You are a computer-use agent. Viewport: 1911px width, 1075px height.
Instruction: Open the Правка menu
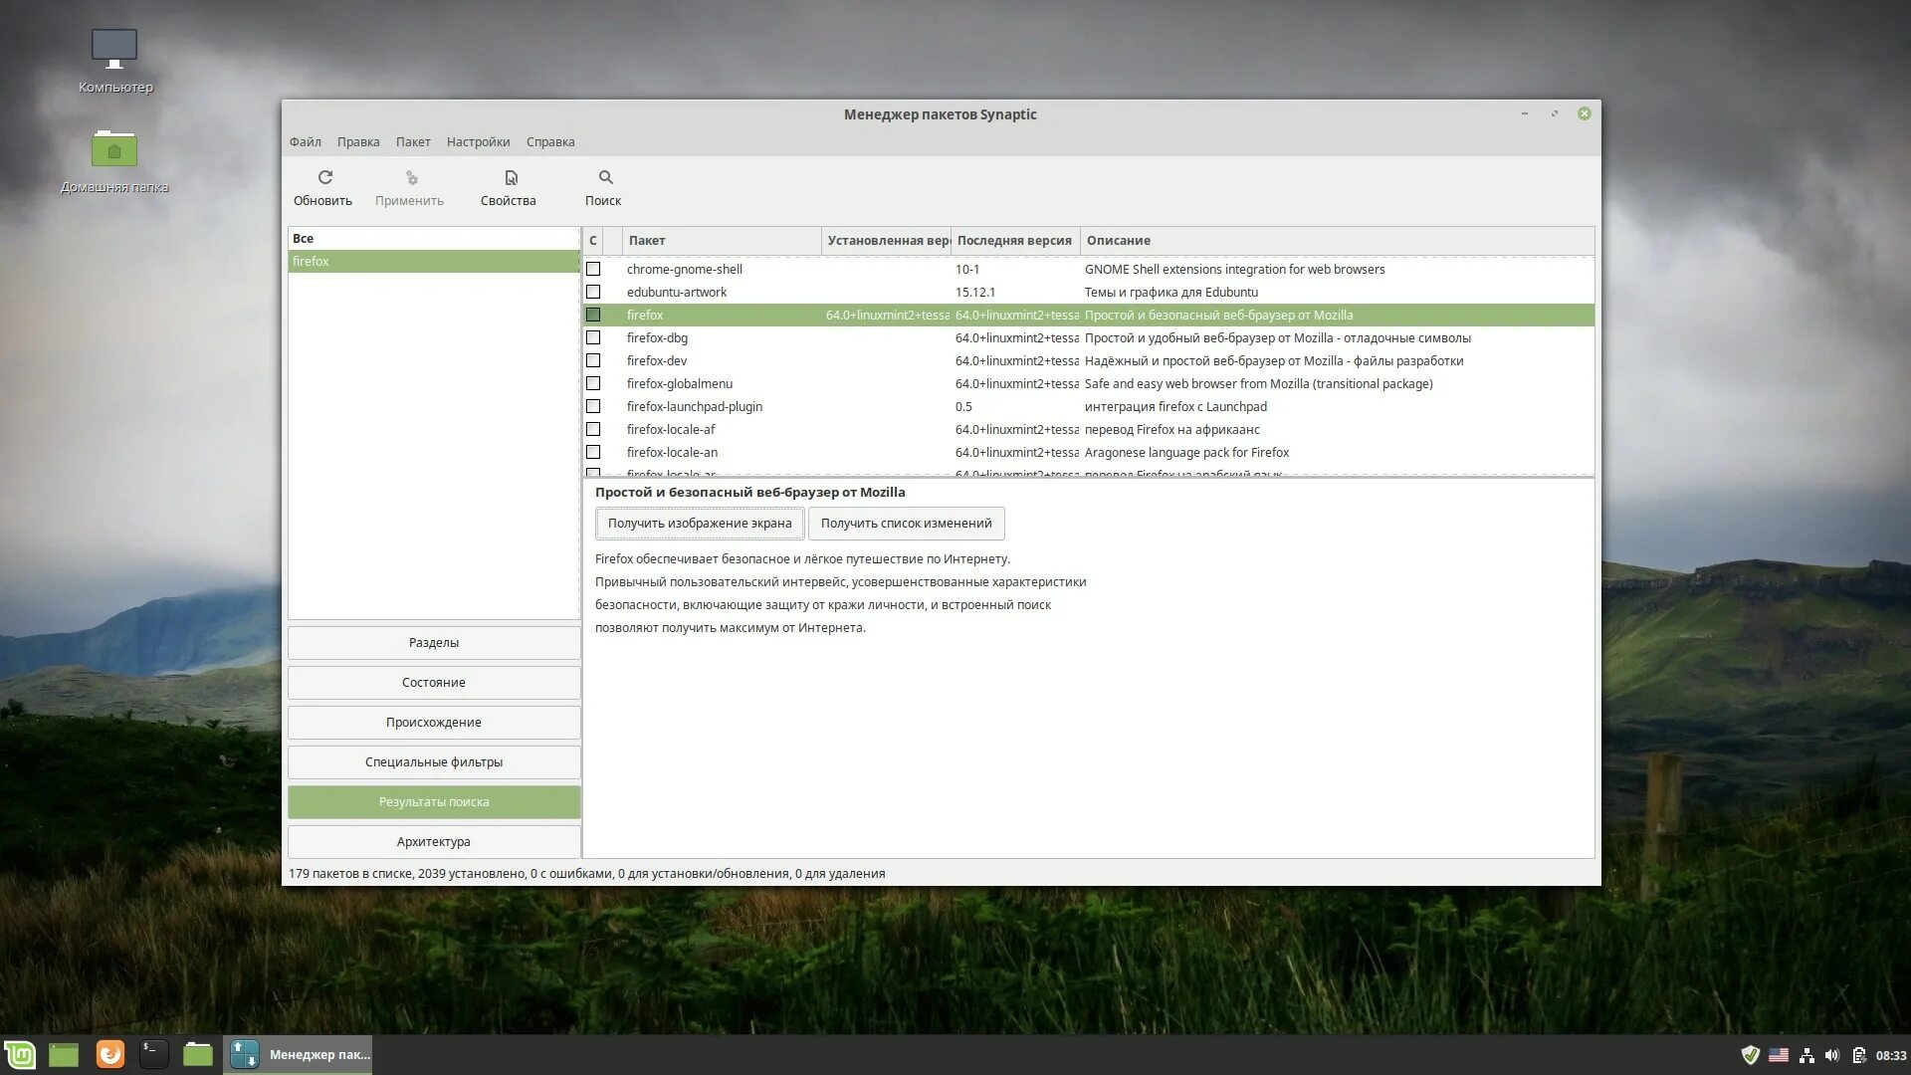(x=358, y=141)
